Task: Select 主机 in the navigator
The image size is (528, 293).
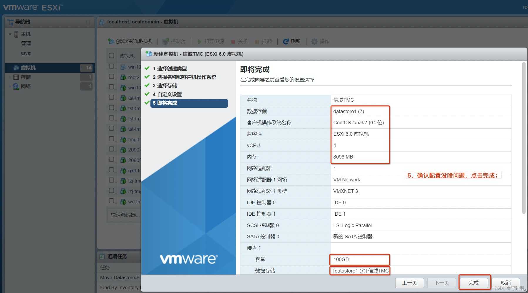Action: pyautogui.click(x=26, y=34)
